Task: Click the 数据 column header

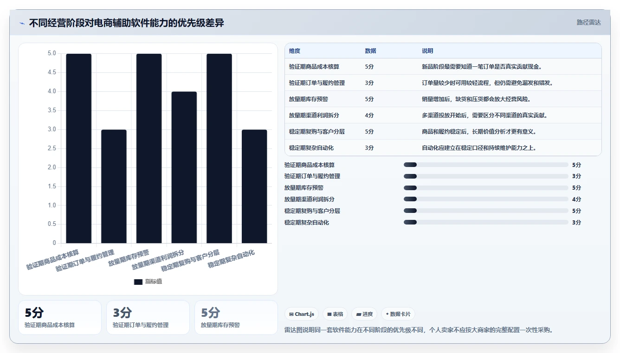Action: click(371, 51)
